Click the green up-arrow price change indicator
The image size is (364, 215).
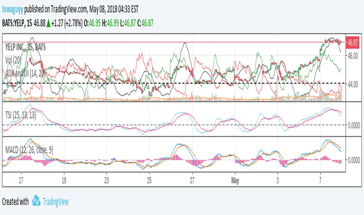coord(48,23)
